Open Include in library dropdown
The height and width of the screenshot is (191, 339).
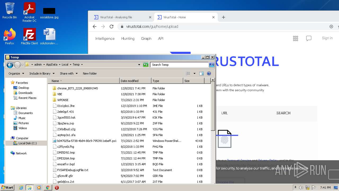click(42, 73)
